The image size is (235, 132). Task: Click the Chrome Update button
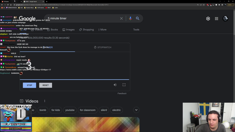pyautogui.click(x=230, y=5)
